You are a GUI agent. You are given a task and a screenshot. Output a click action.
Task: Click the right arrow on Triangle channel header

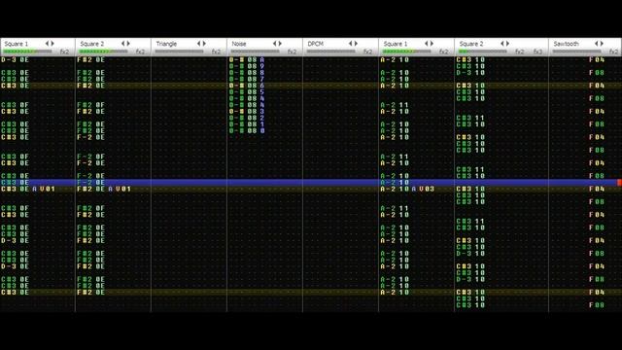pos(204,44)
